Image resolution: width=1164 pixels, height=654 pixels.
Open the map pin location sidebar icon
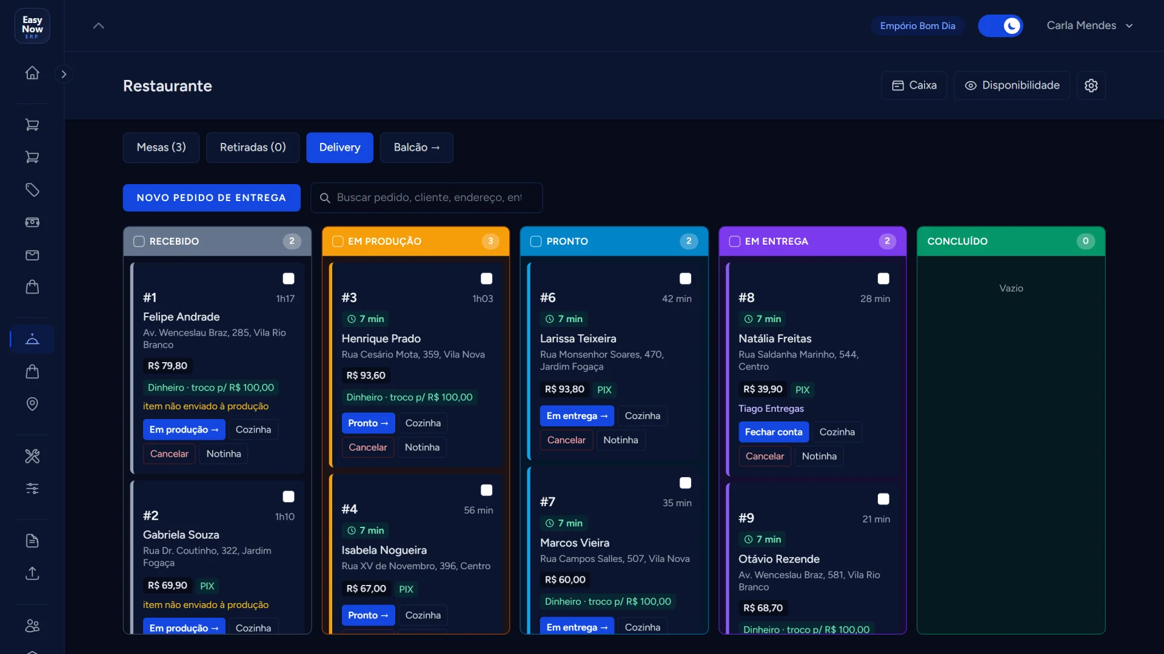coord(32,404)
